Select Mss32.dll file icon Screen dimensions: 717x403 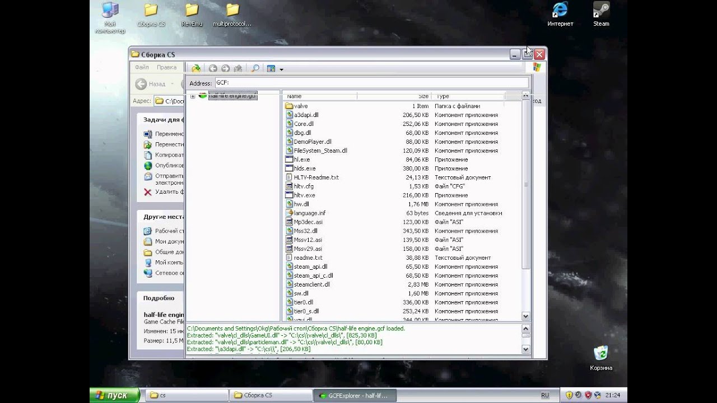point(289,231)
